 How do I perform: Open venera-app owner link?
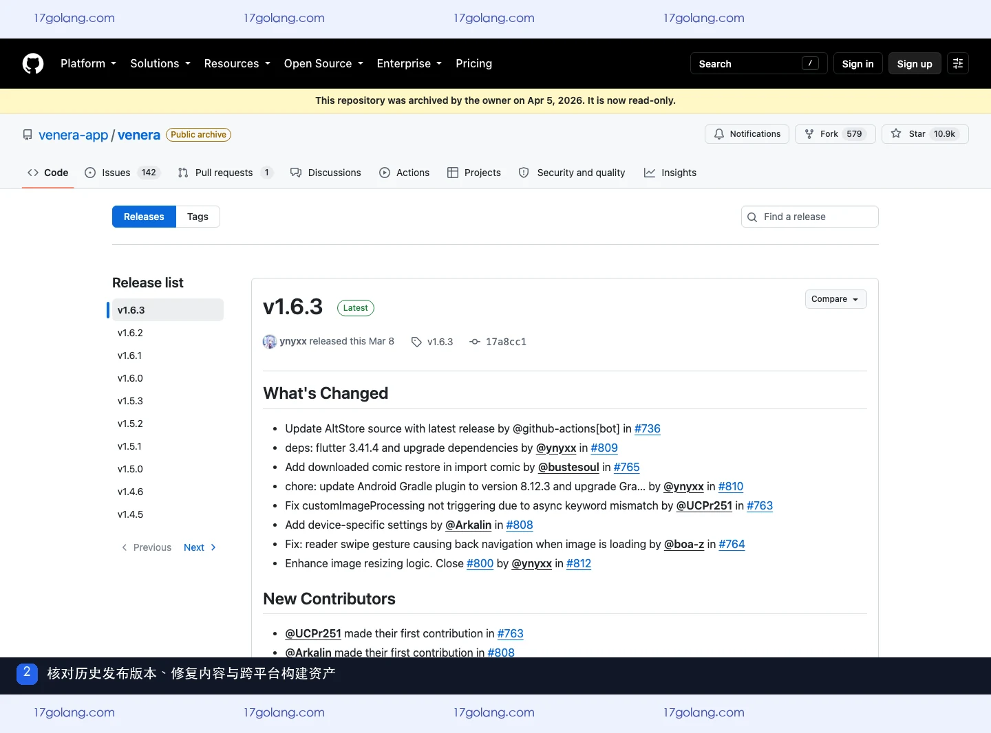pyautogui.click(x=73, y=135)
